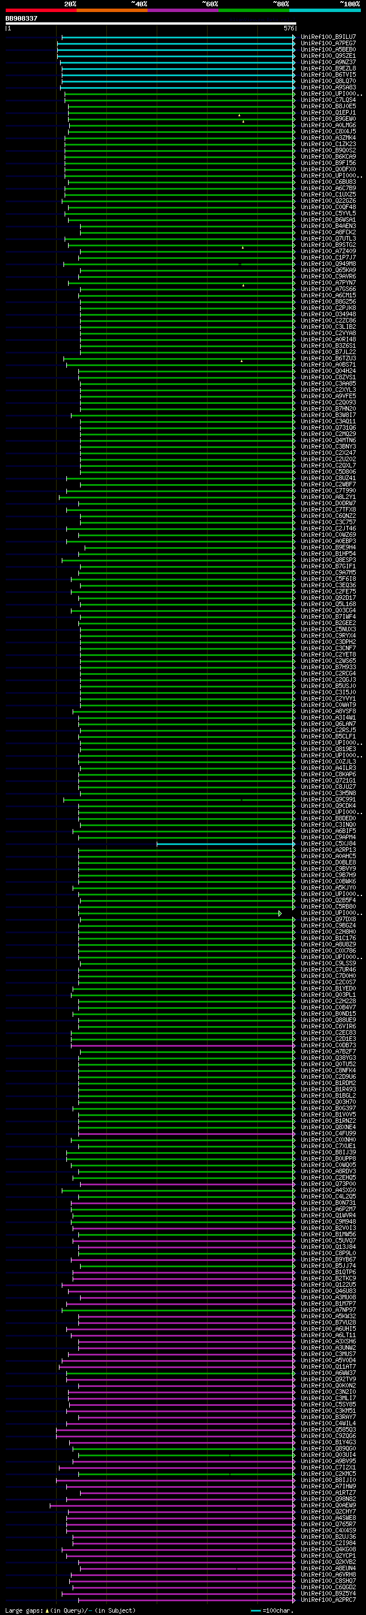Select the query ID BB908337
Viewport: 366px width, 1615px height.
click(21, 18)
